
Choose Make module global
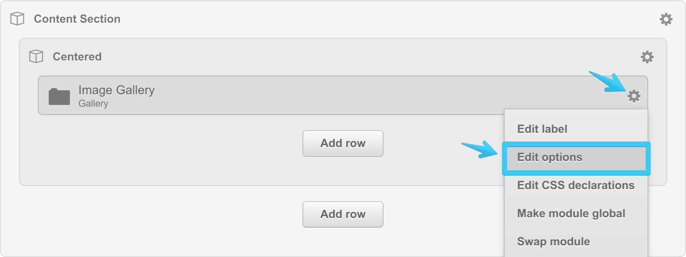[571, 213]
